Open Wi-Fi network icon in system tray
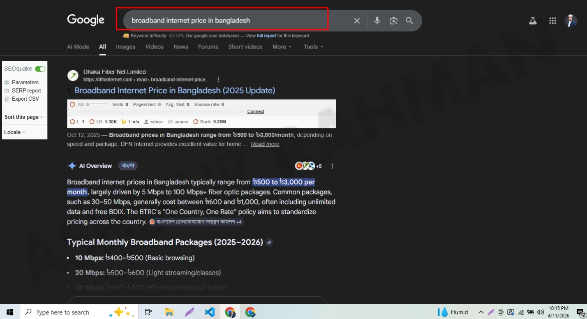This screenshot has width=587, height=319. click(x=521, y=312)
